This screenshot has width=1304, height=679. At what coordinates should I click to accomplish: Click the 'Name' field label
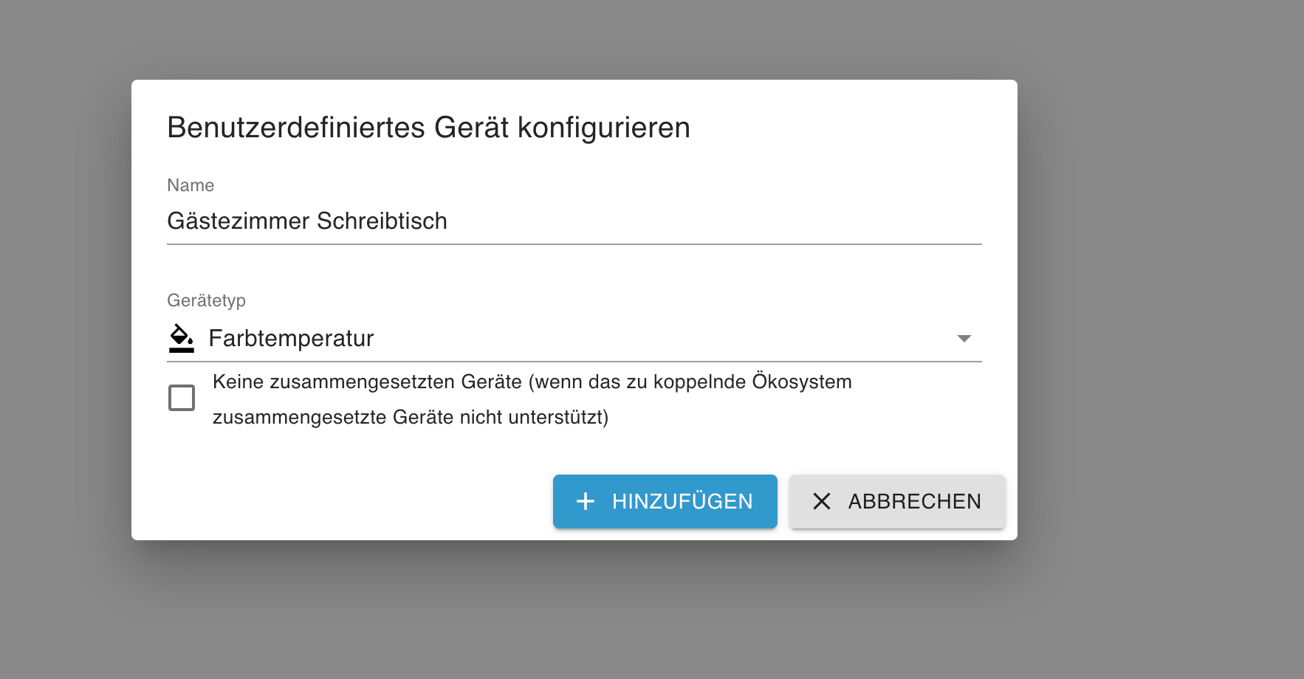point(191,185)
